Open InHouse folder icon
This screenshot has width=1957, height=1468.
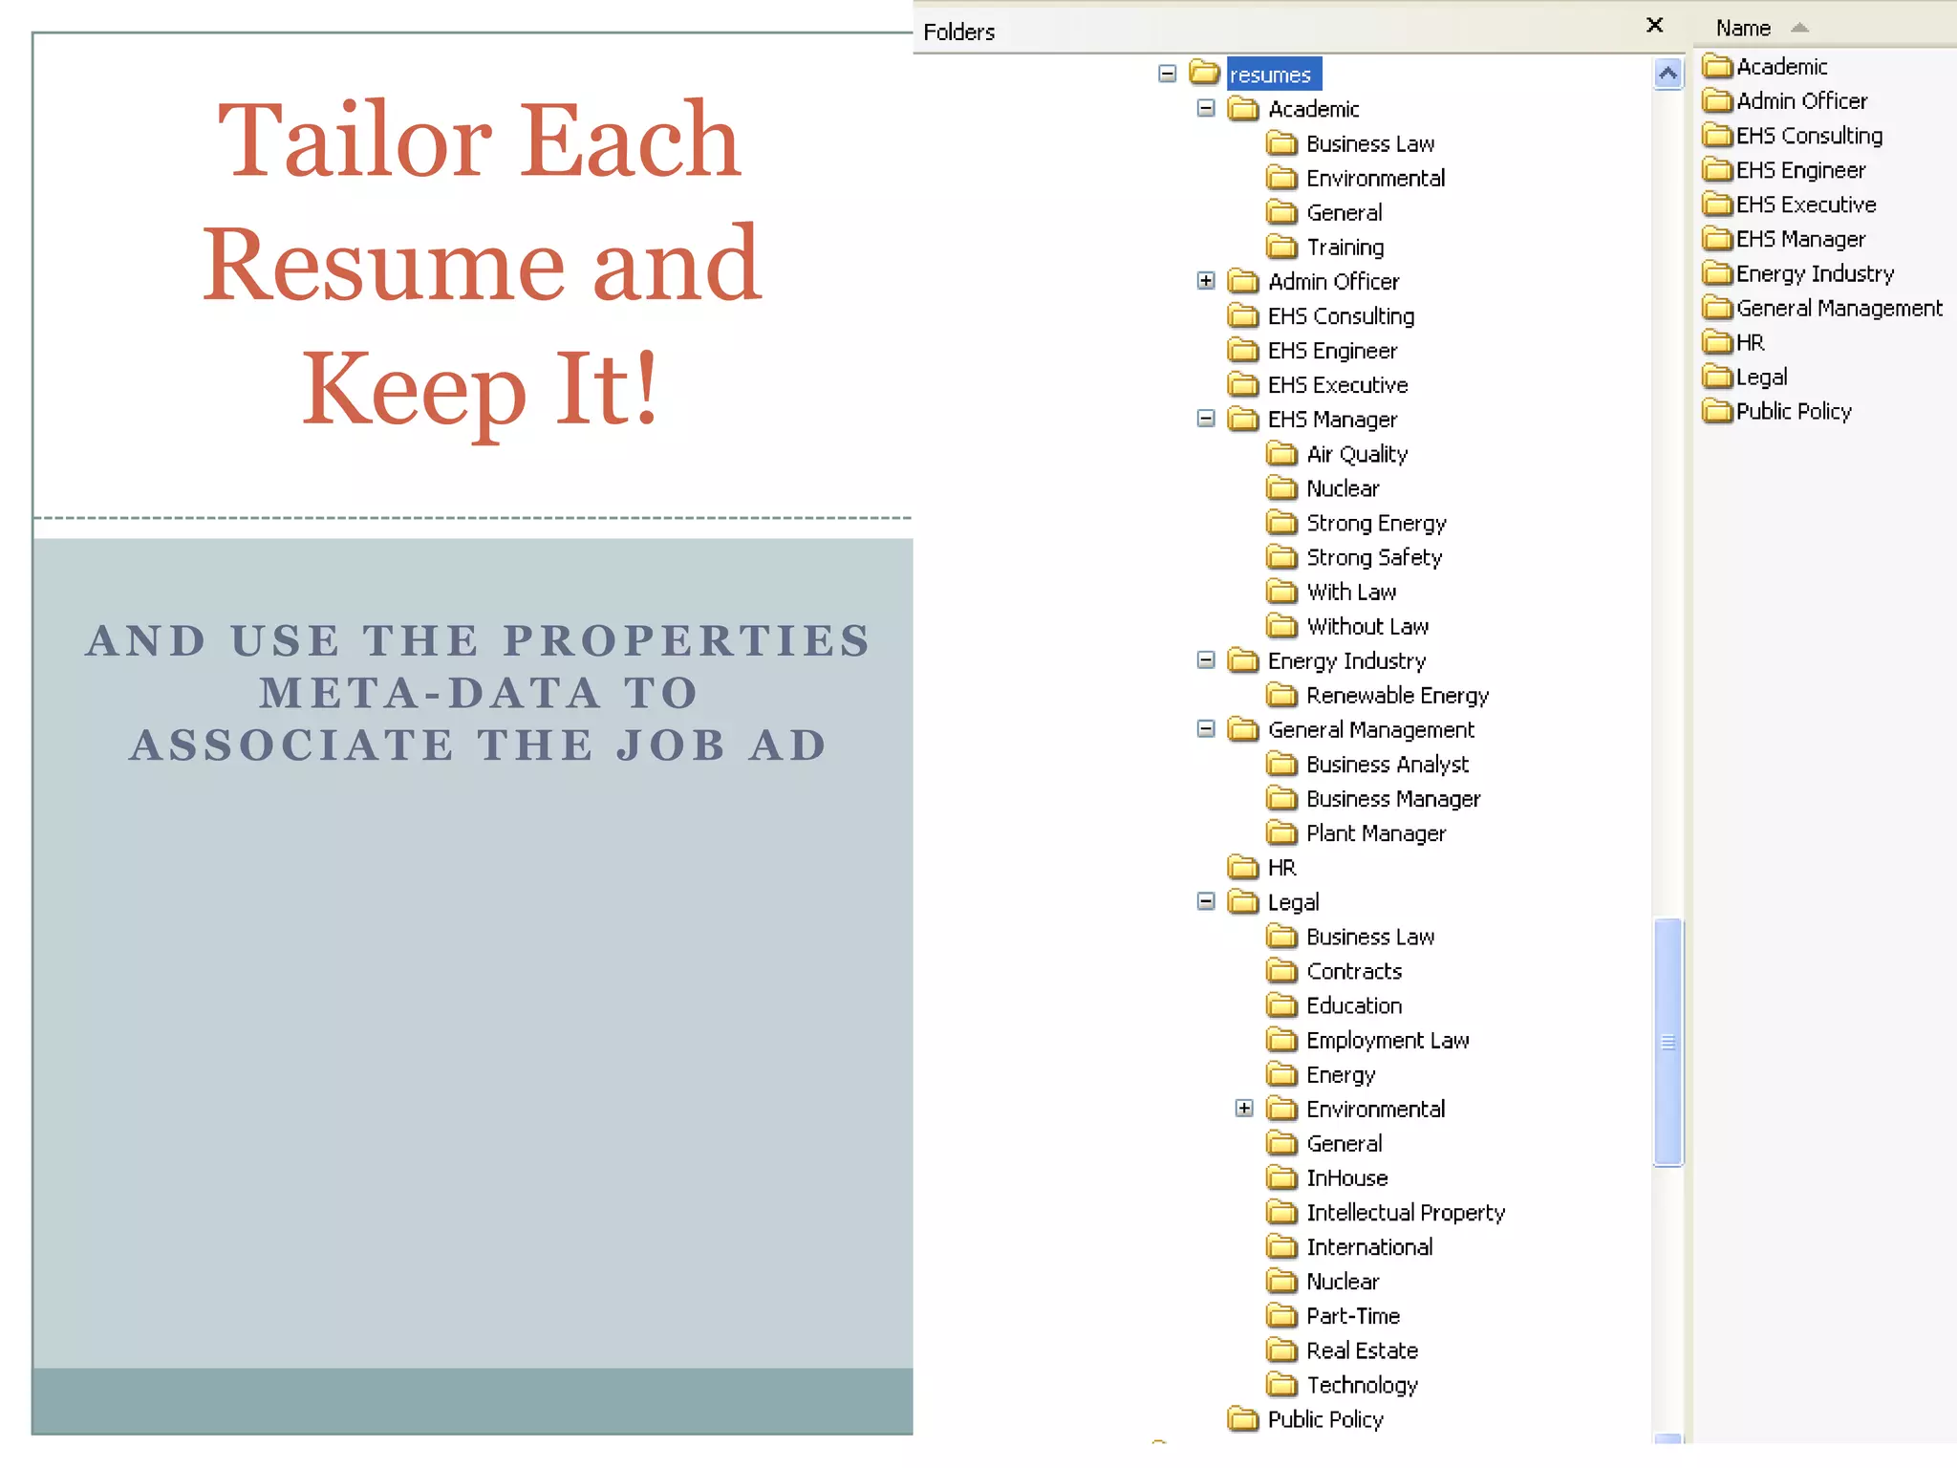[x=1281, y=1177]
